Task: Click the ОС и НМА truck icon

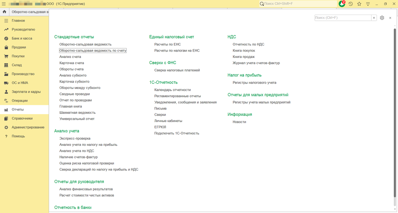Action: [x=6, y=83]
